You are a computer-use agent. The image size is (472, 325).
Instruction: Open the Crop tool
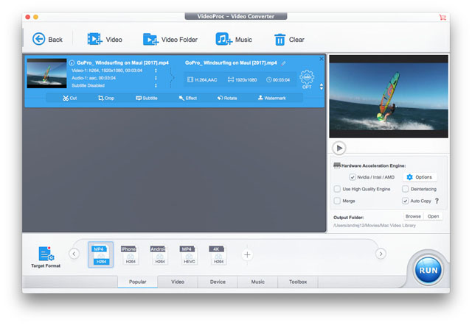tap(105, 98)
